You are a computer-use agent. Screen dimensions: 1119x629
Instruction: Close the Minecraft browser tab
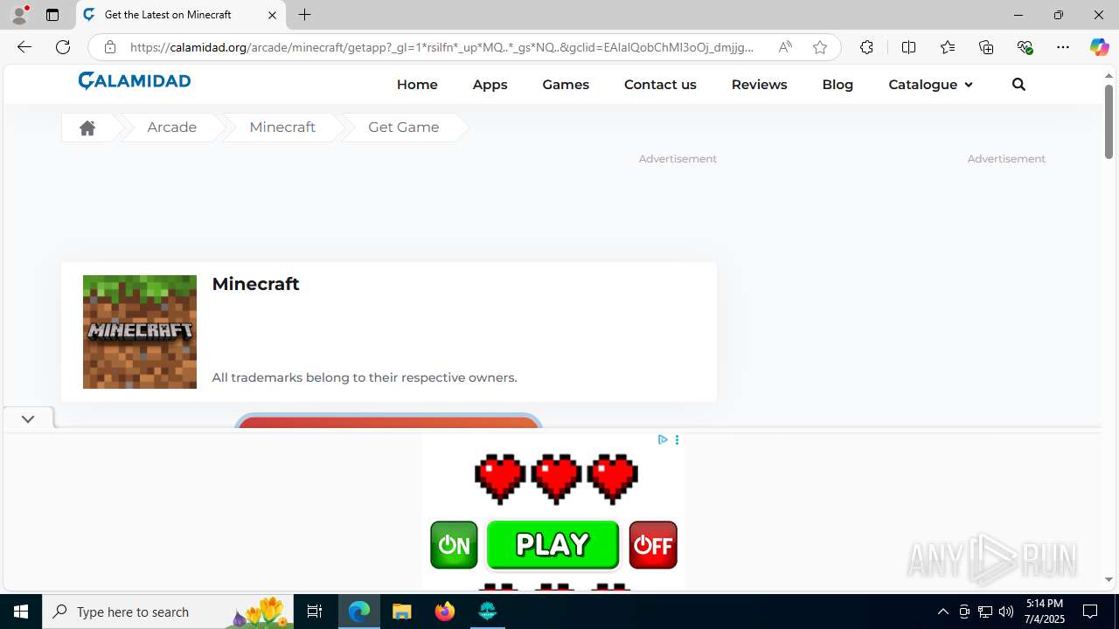(272, 15)
